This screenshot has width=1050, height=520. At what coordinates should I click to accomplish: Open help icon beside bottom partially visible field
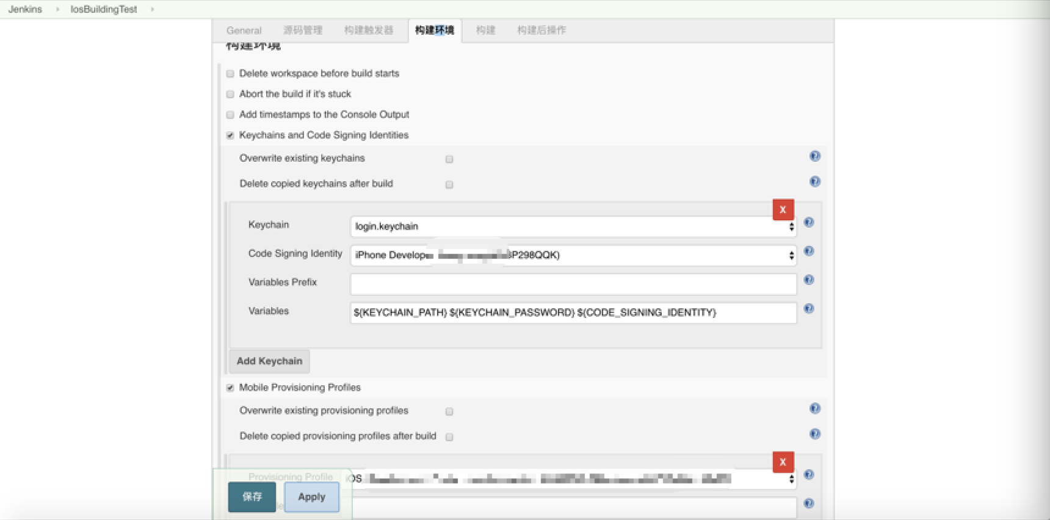point(808,504)
